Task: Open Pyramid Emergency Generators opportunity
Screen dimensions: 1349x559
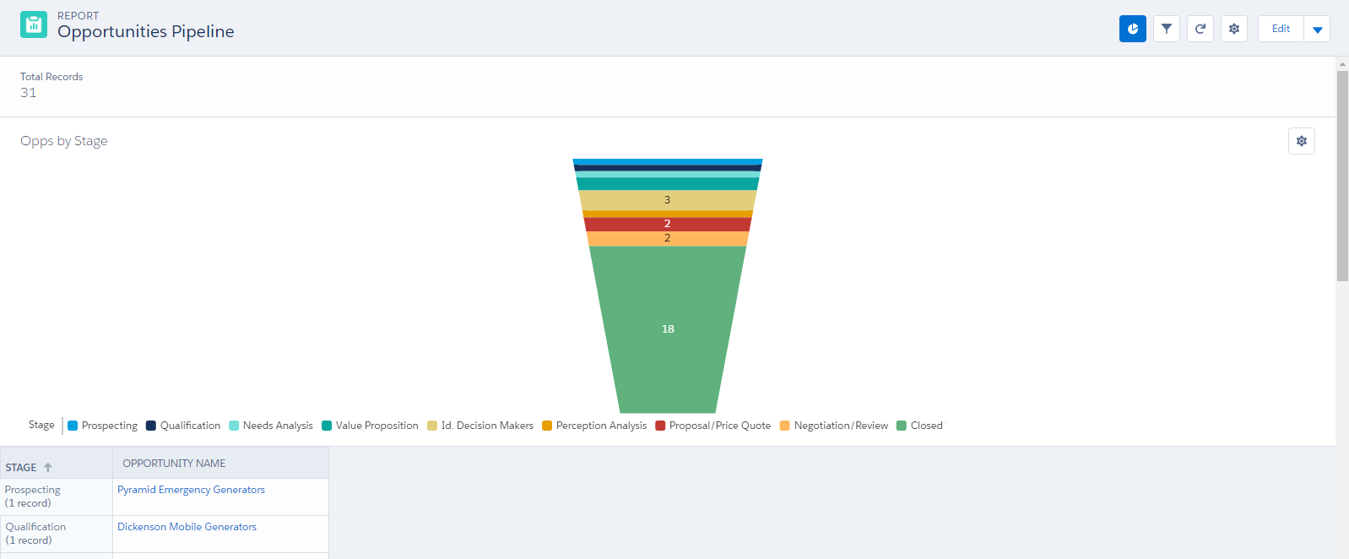Action: [x=191, y=490]
